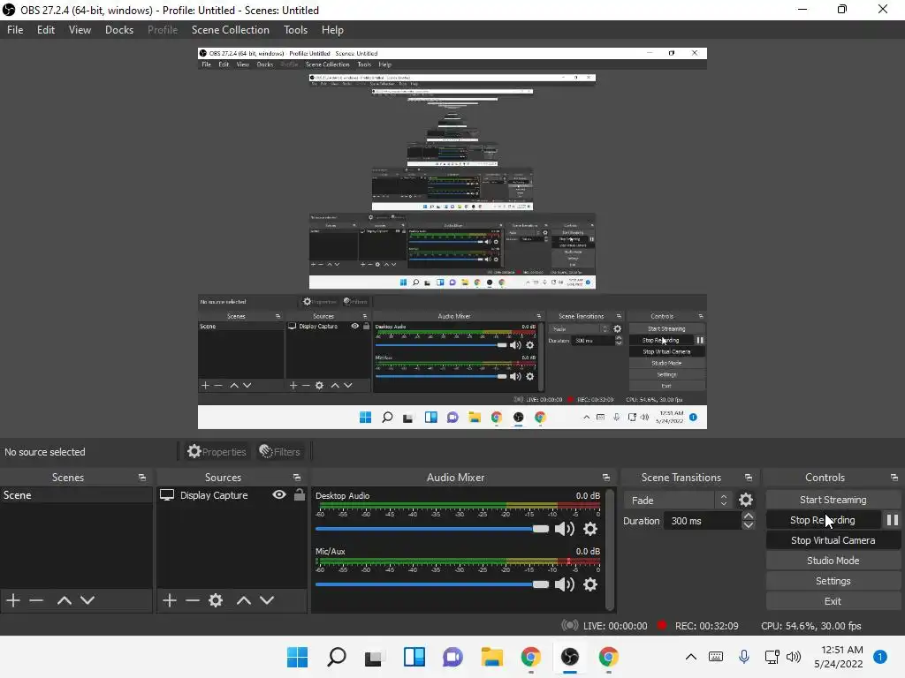Open the Edit menu
This screenshot has height=678, width=905.
46,30
